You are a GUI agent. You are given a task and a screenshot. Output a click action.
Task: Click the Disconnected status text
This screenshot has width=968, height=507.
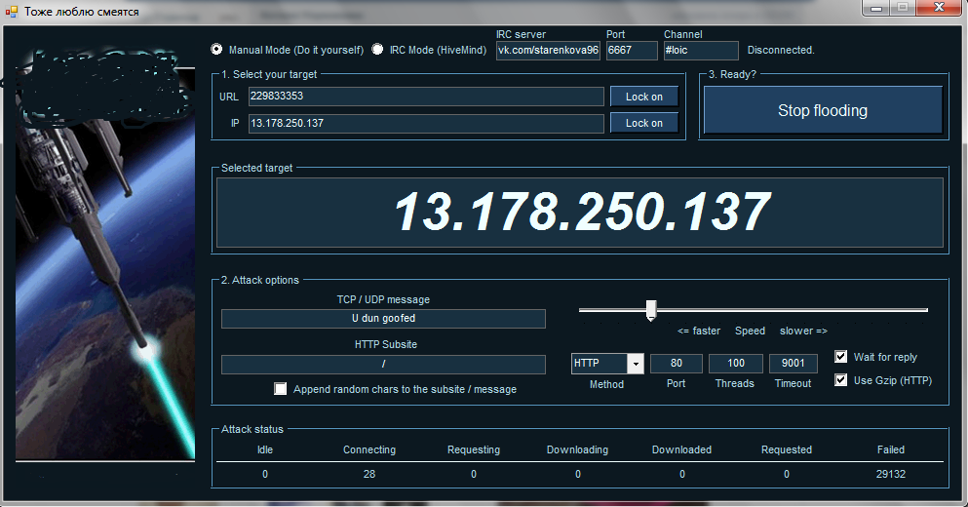[x=781, y=50]
